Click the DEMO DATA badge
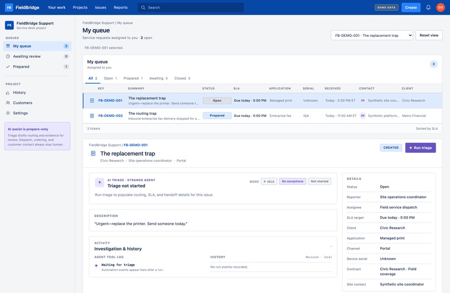 (x=386, y=7)
